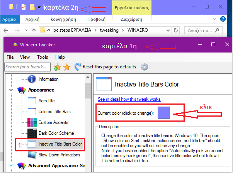233x173 pixels.
Task: Click the tweaking breadcrumb folder
Action: [109, 30]
